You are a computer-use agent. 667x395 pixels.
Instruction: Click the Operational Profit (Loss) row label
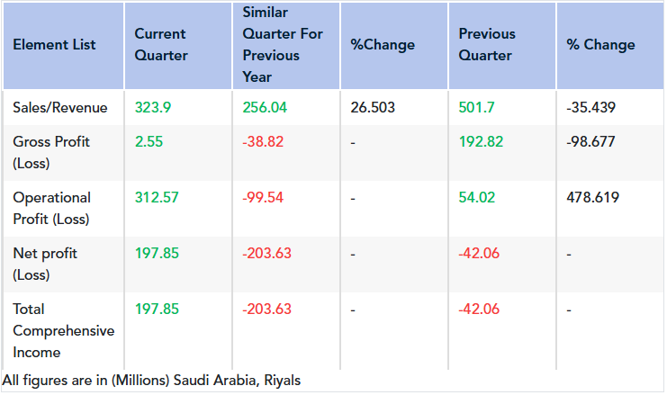click(51, 209)
